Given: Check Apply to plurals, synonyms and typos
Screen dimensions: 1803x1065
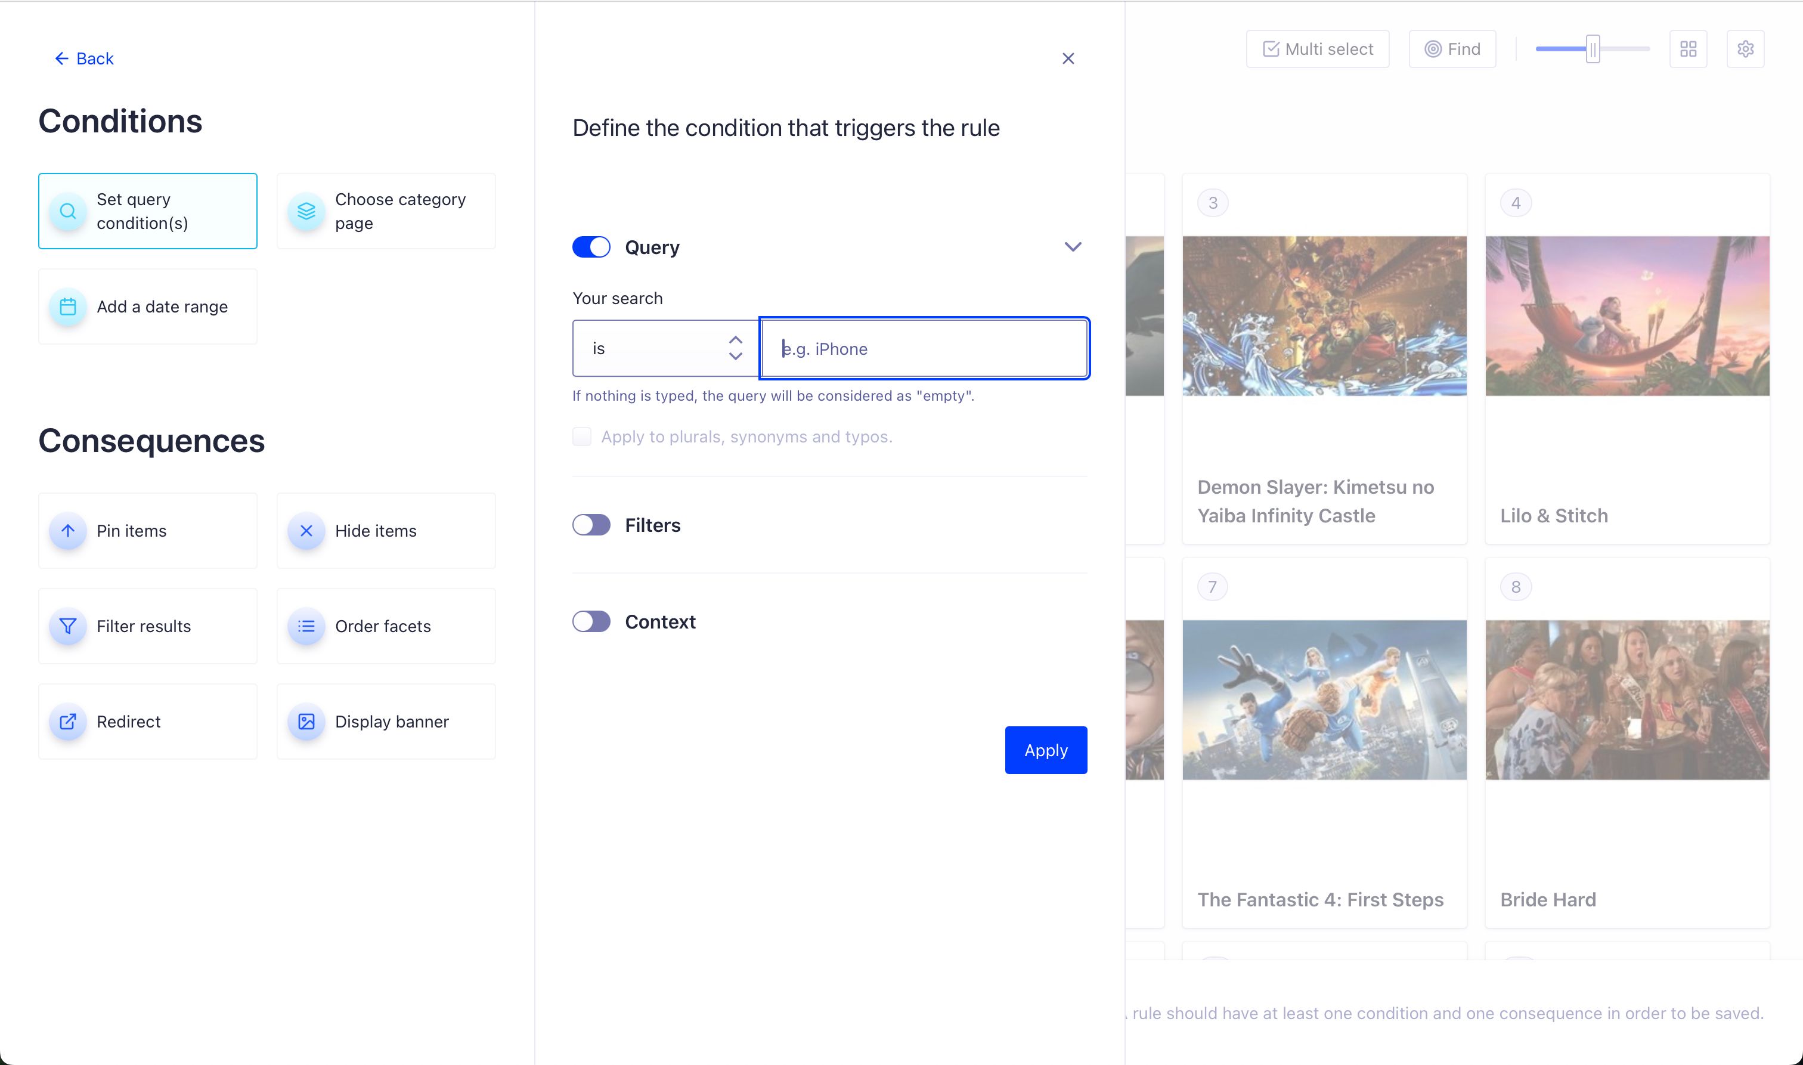Looking at the screenshot, I should tap(582, 437).
